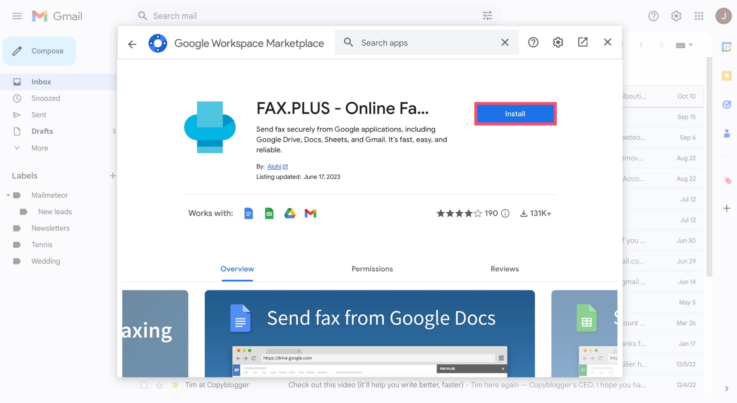The image size is (737, 403).
Task: Compose a new email
Action: click(x=39, y=51)
